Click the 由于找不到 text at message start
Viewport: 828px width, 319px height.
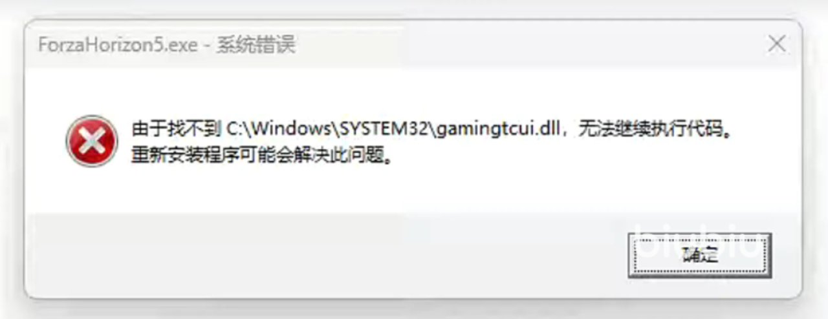click(x=176, y=129)
